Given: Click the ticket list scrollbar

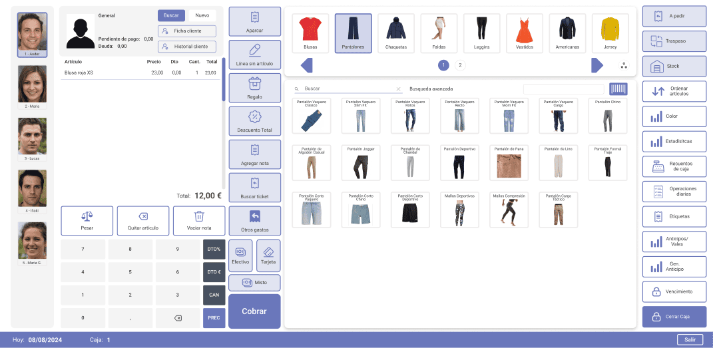Looking at the screenshot, I should (223, 79).
